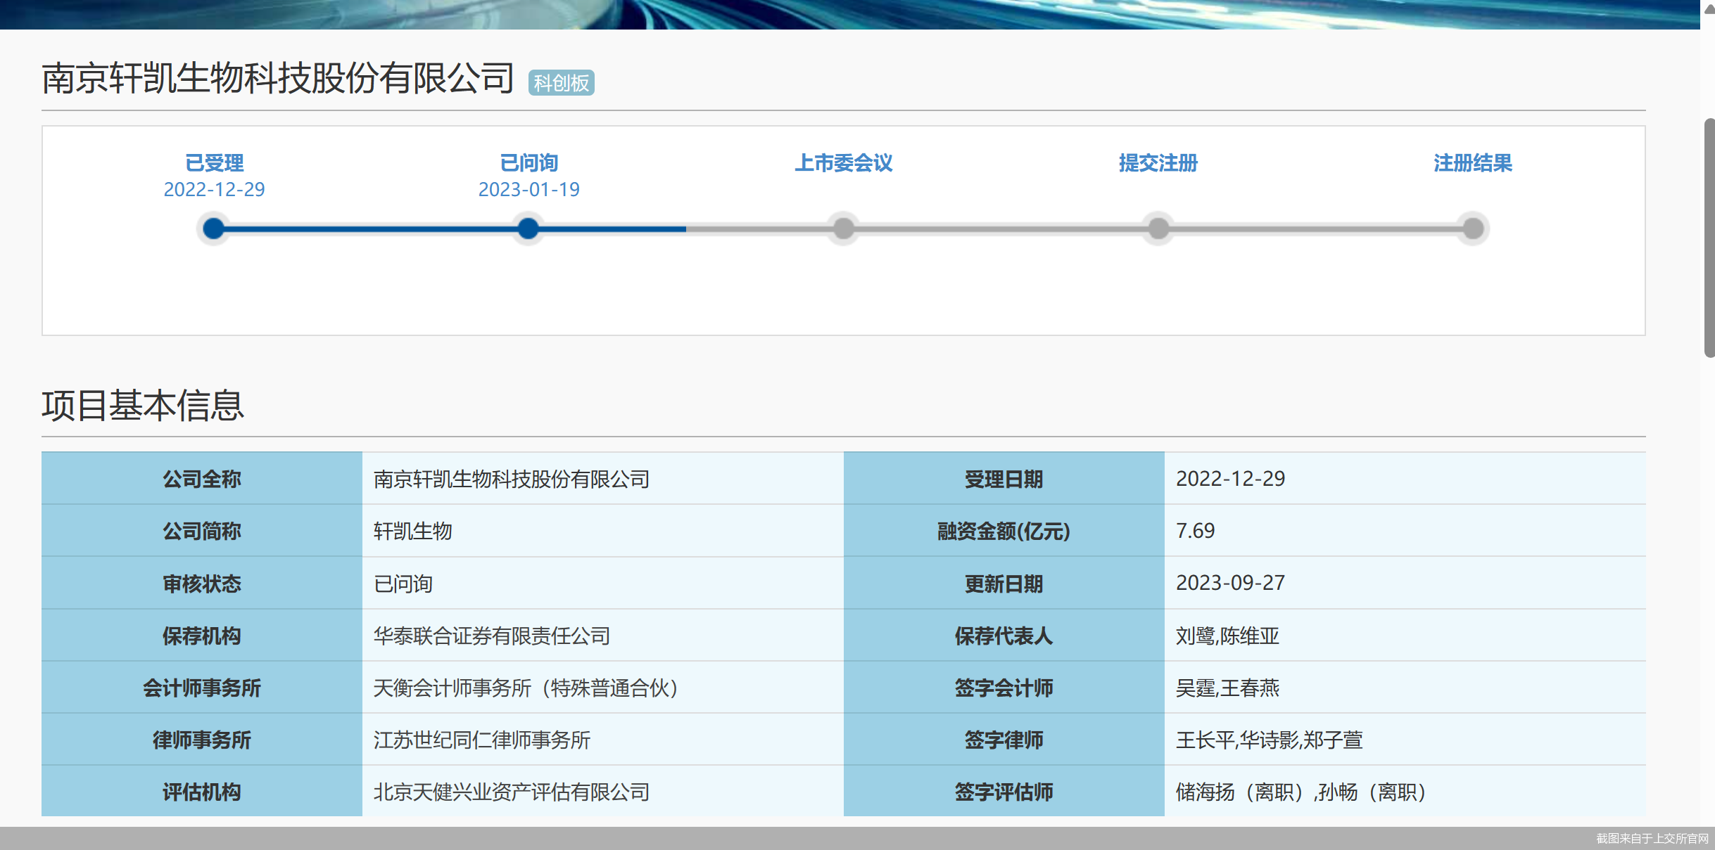Click the 律师事务所 header cell
This screenshot has width=1715, height=850.
pos(202,740)
